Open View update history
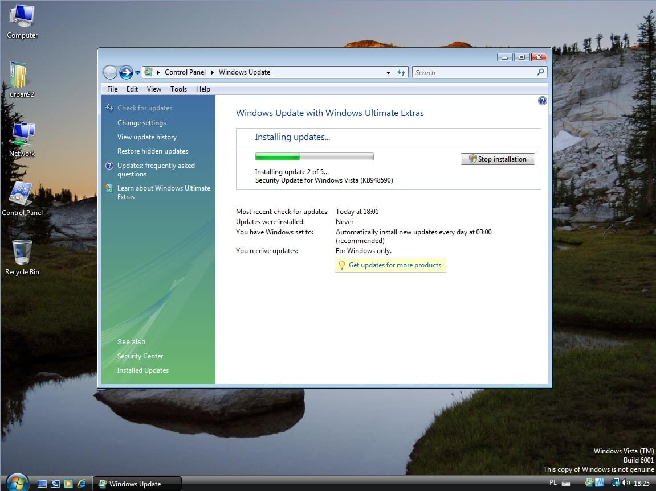 147,137
